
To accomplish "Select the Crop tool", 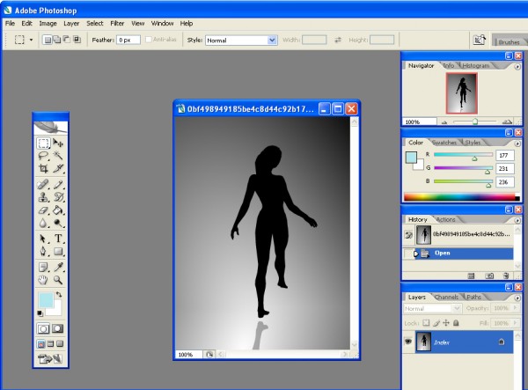I will [x=43, y=167].
